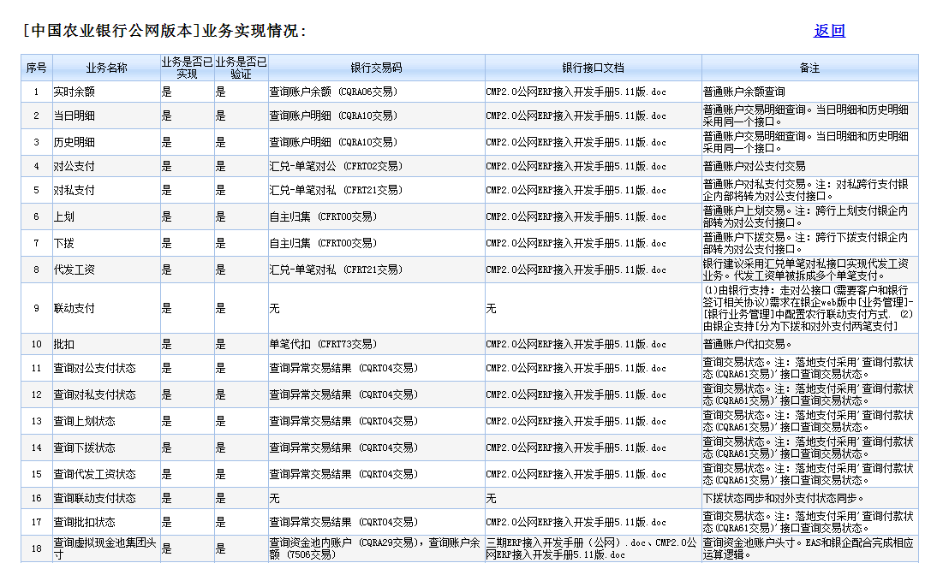Click the 序号 column header
This screenshot has height=563, width=937.
[x=36, y=68]
